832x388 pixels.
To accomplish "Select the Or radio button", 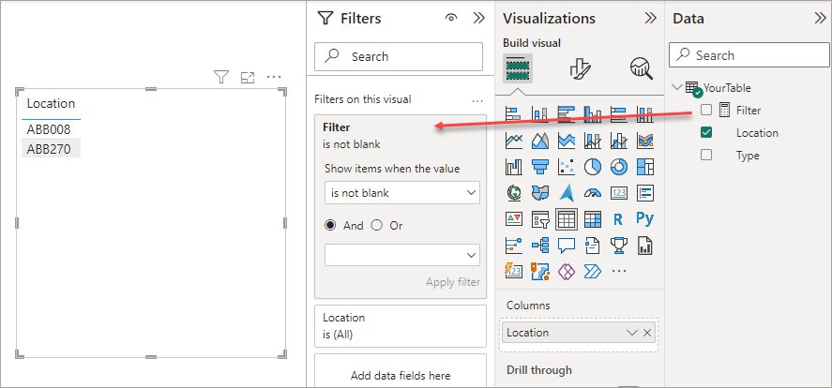I will pos(377,225).
